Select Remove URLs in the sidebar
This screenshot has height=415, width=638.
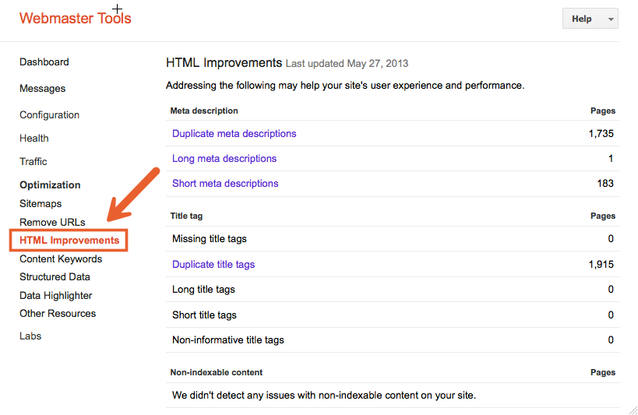point(52,223)
